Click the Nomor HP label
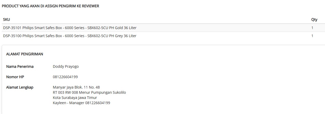The image size is (325, 114). (x=15, y=77)
